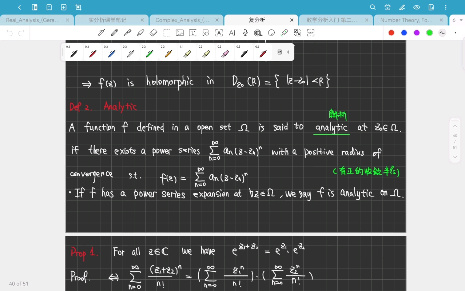The height and width of the screenshot is (291, 465).
Task: Select the laser pointer tool
Action: (x=285, y=33)
